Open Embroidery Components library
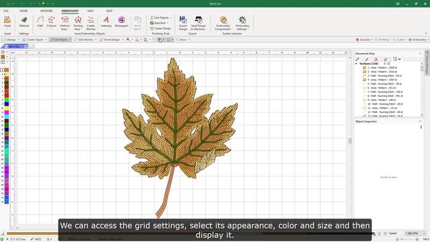Screen dimensions: 430x242 tap(223, 23)
